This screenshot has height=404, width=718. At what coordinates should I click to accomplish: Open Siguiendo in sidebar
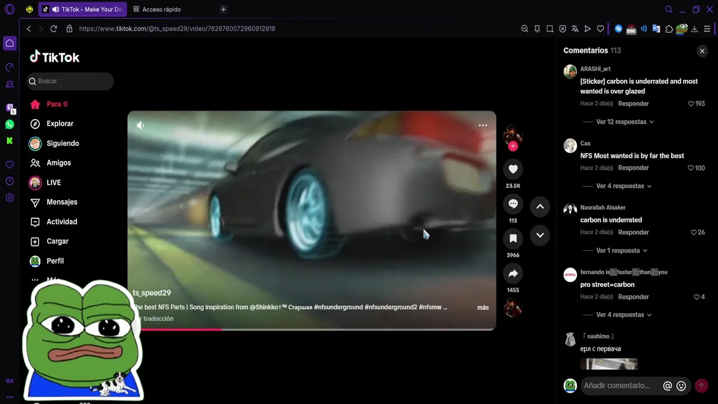coord(62,143)
